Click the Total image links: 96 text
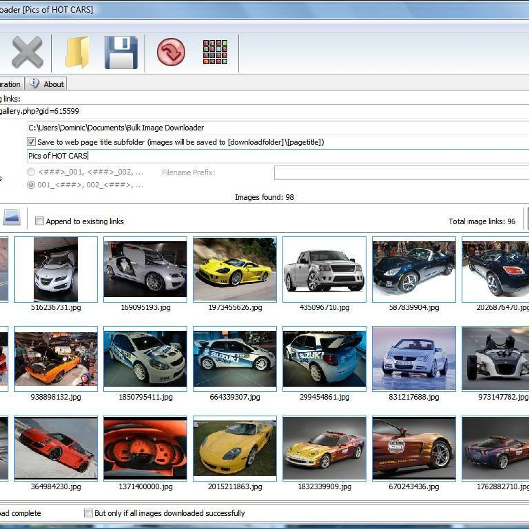This screenshot has width=529, height=529. 482,221
